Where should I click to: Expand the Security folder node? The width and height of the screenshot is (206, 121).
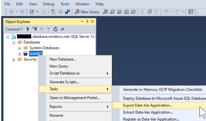14,60
